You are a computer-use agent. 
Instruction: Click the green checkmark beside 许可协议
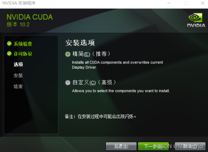(9, 54)
